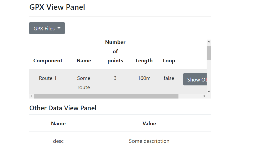Click the 'Some description' value cell
Image resolution: width=254 pixels, height=147 pixels.
[x=149, y=141]
